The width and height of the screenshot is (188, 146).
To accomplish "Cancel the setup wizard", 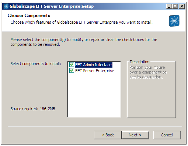I will (x=167, y=135).
